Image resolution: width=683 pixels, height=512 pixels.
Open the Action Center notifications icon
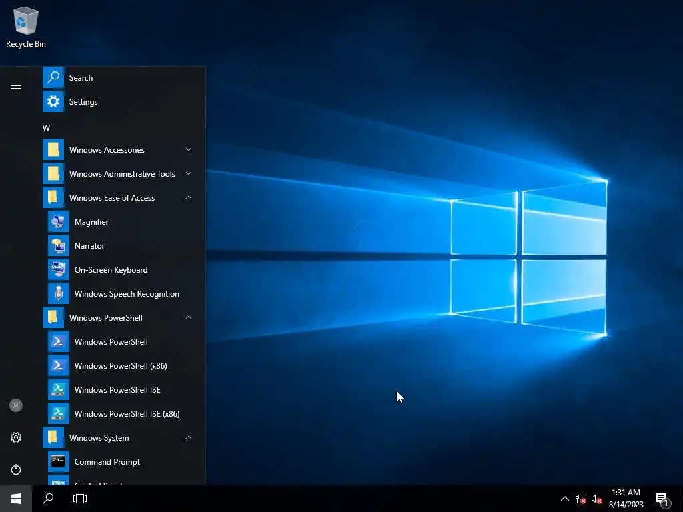click(x=662, y=499)
